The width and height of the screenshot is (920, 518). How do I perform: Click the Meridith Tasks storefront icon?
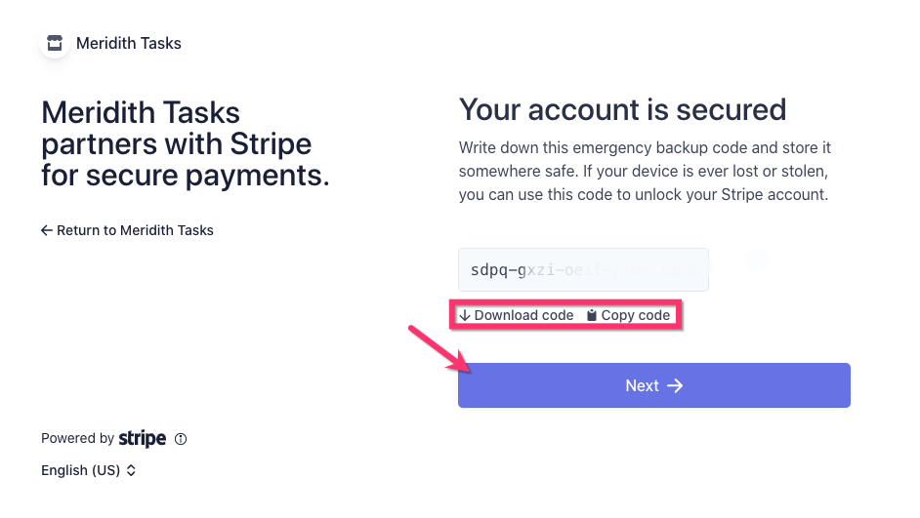pyautogui.click(x=55, y=43)
